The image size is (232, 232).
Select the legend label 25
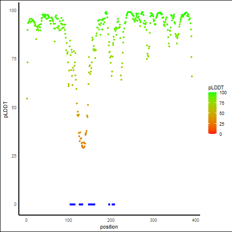tap(222, 124)
